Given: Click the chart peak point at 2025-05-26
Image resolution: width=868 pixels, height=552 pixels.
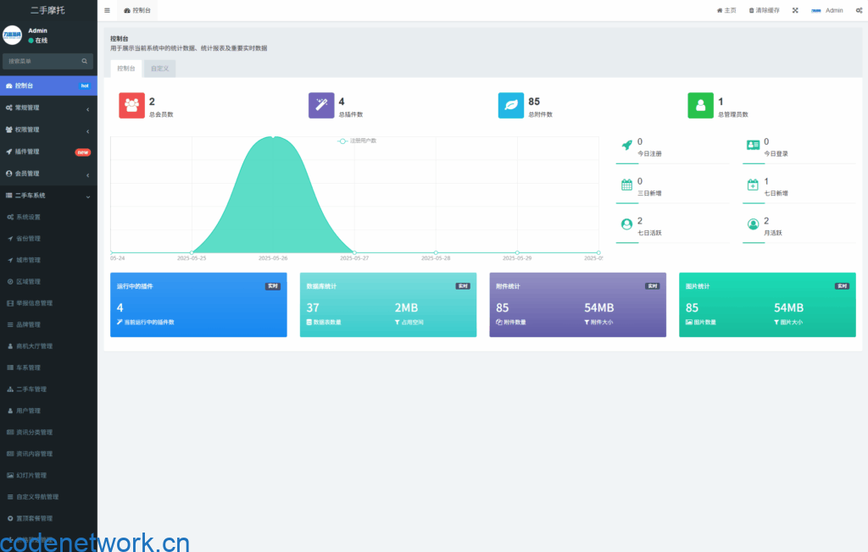Looking at the screenshot, I should pyautogui.click(x=273, y=136).
